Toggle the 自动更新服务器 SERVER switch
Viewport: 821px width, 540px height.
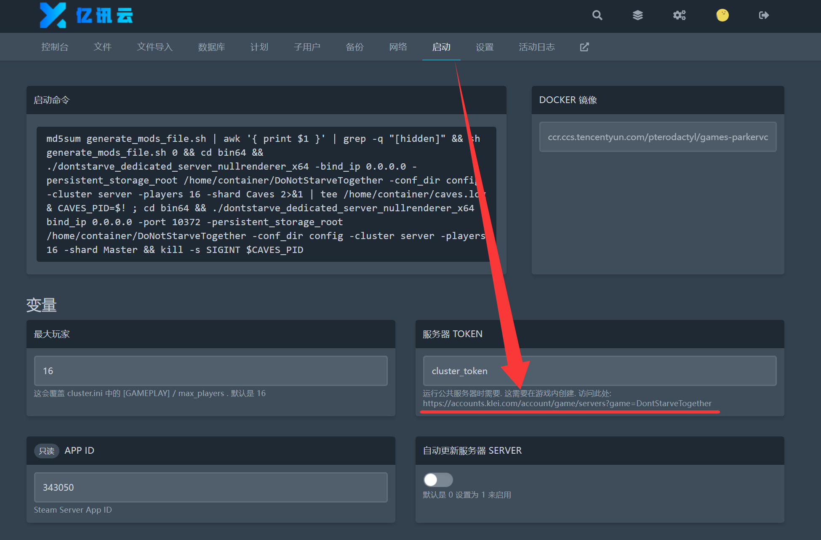438,479
